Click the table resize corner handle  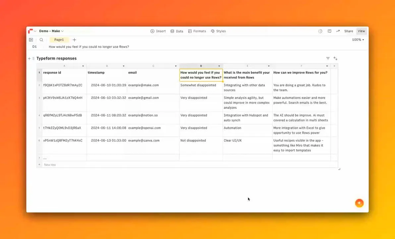339,169
